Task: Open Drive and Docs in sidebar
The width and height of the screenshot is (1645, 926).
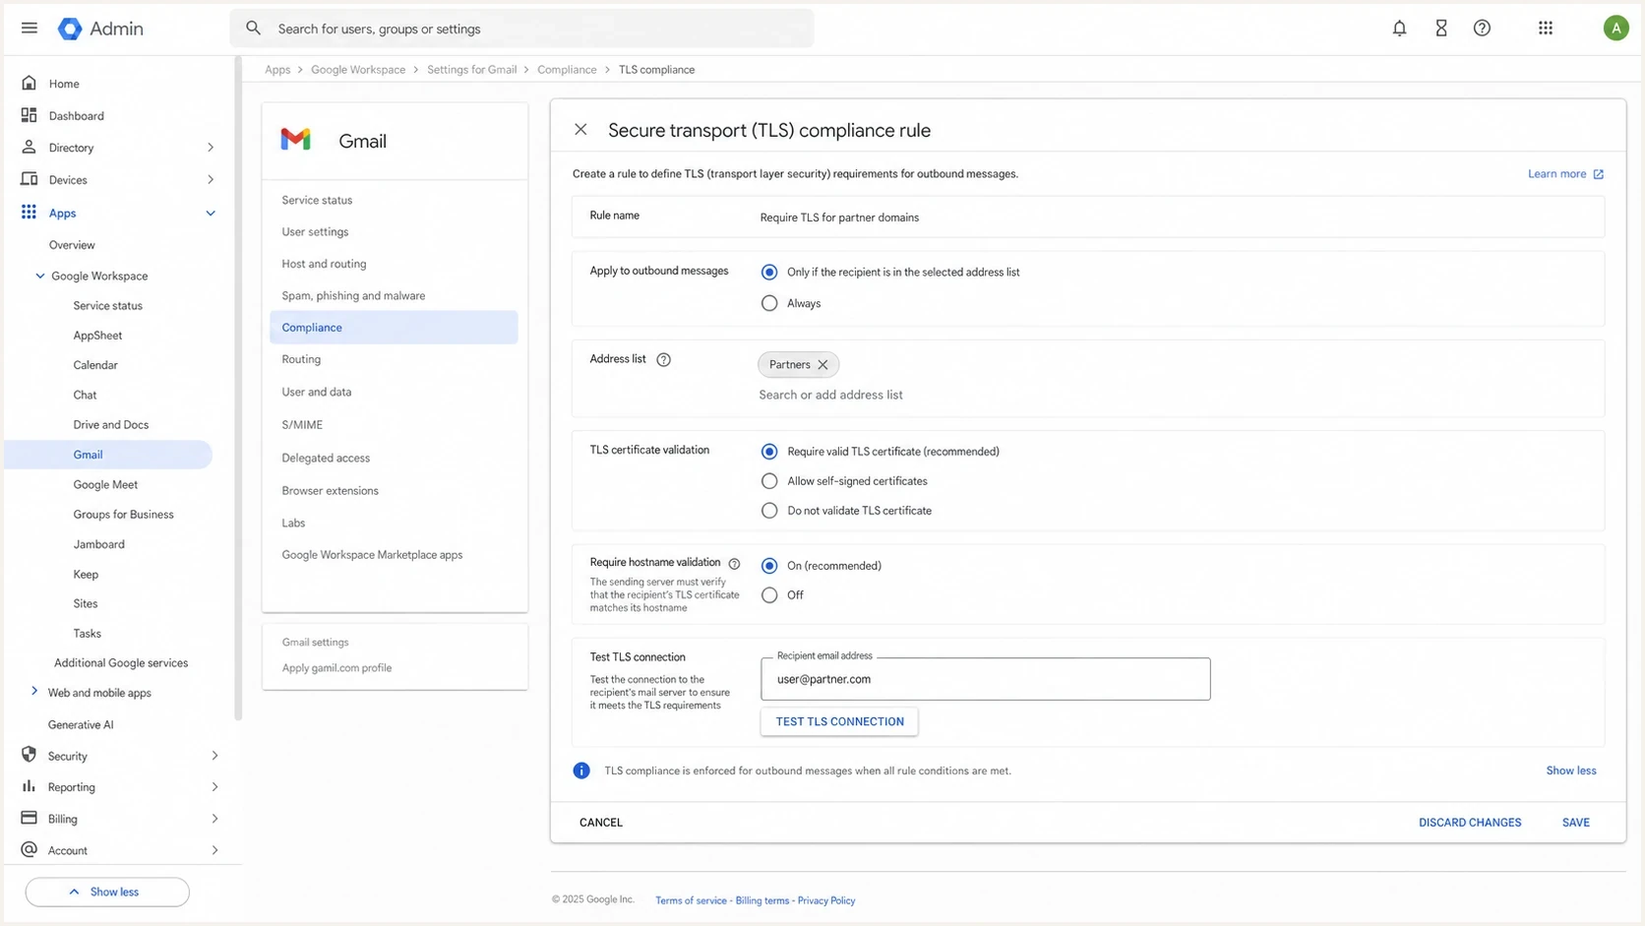Action: tap(110, 425)
